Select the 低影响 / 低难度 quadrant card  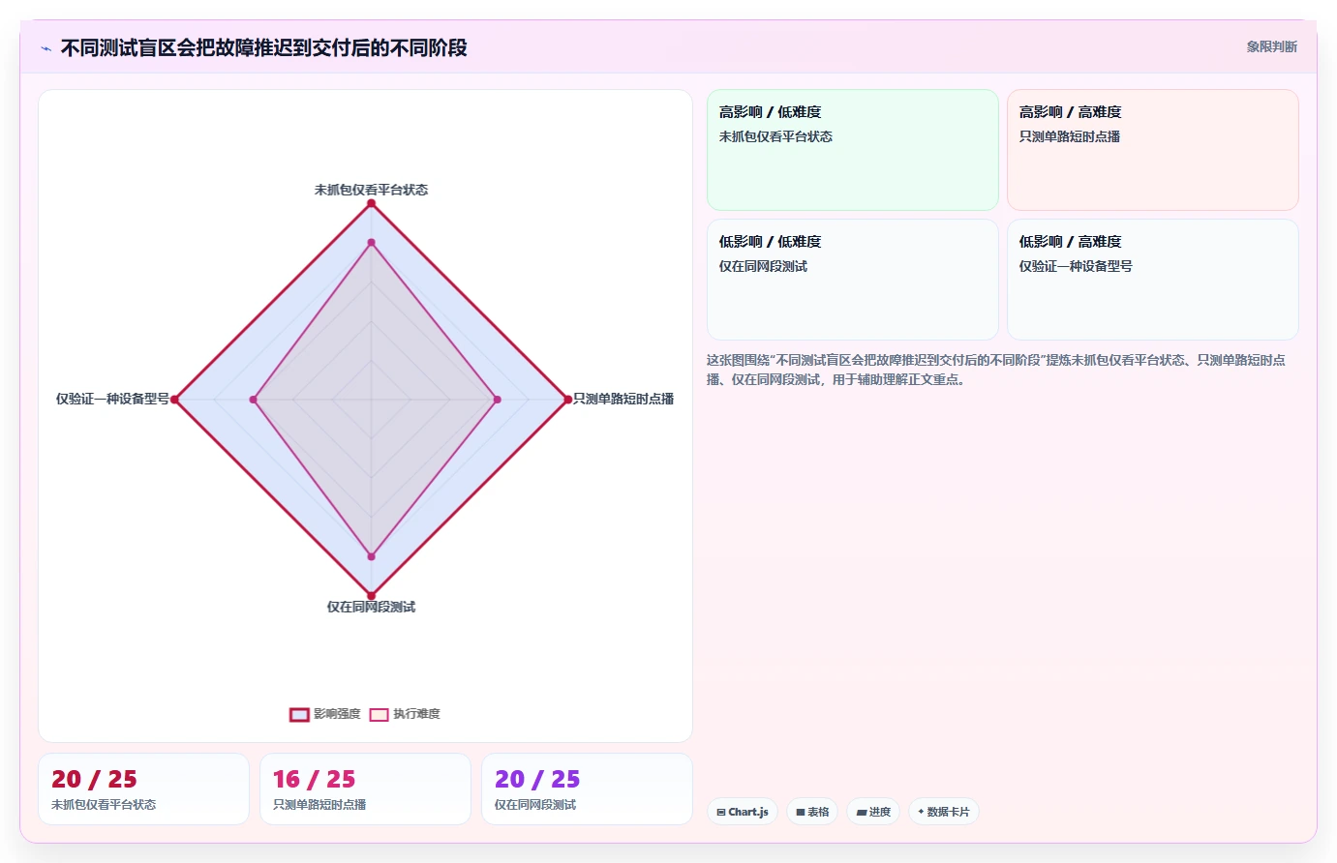[852, 280]
